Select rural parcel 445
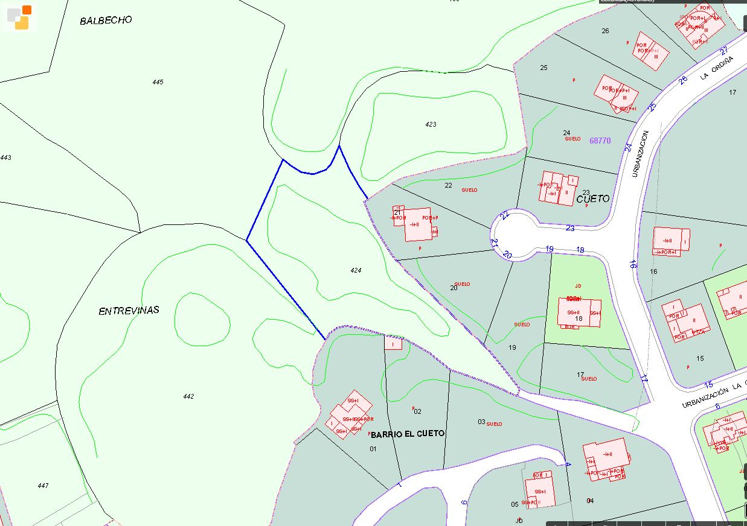Image resolution: width=747 pixels, height=526 pixels. pos(158,82)
